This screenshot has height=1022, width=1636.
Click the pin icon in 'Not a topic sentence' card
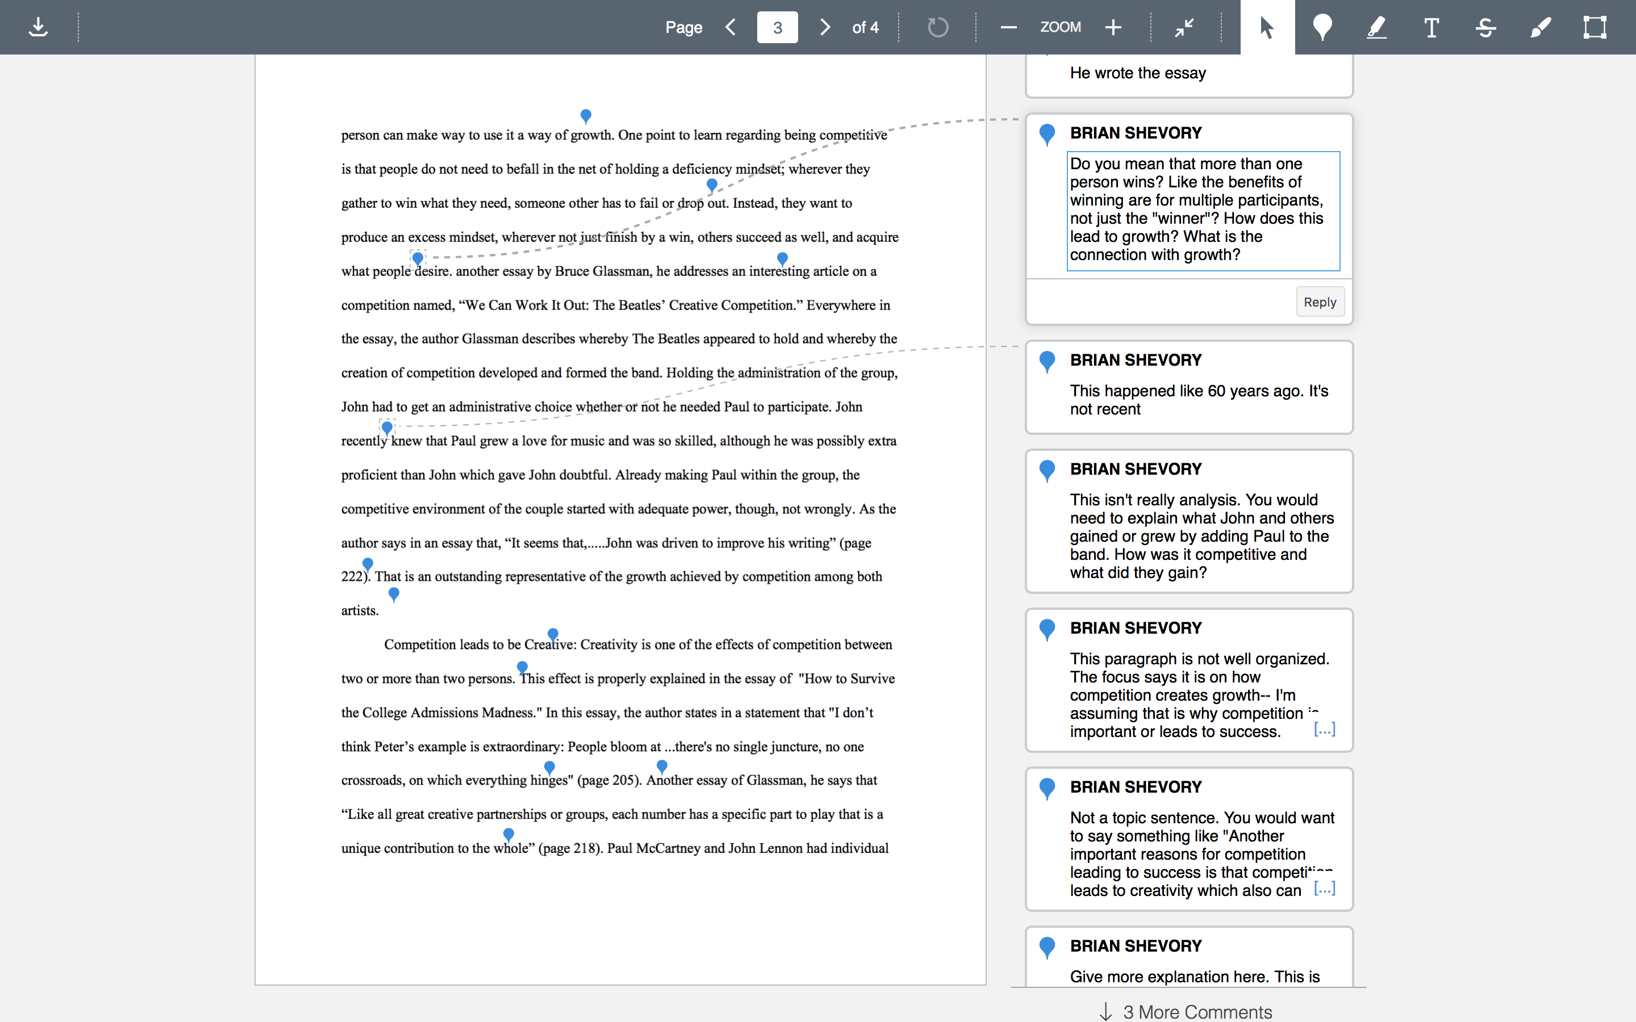point(1047,788)
